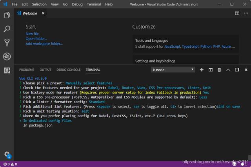Click 'Standard' linter config text

pos(97,102)
